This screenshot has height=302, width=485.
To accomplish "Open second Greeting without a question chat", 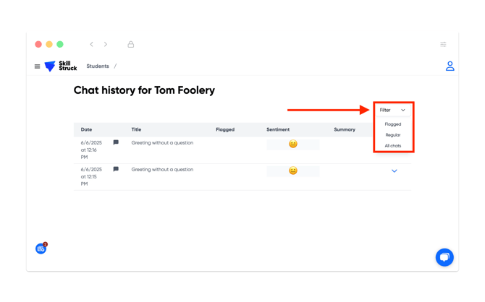I will click(x=162, y=170).
